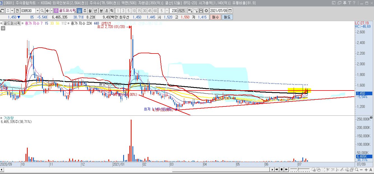Image resolution: width=374 pixels, height=174 pixels.
Task: Click the fast-forward button in chart playback
Action: pos(286,170)
